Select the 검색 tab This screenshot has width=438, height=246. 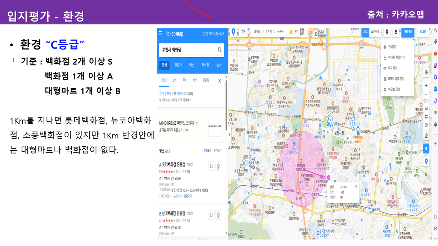[165, 65]
